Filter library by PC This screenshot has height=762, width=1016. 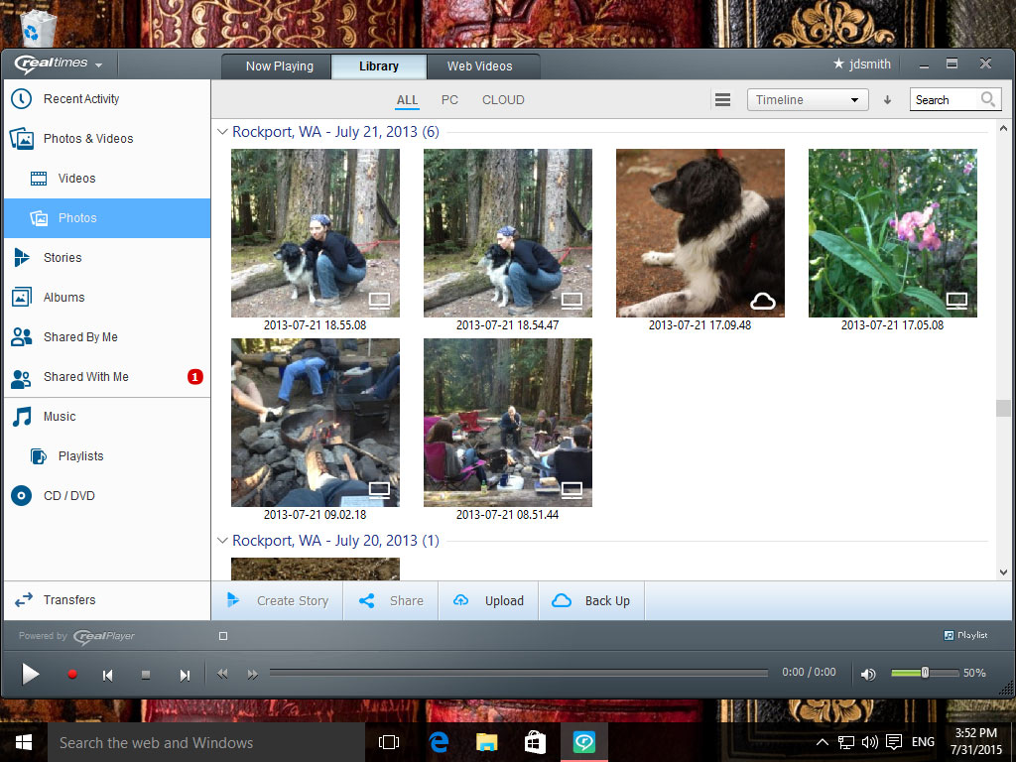(449, 100)
